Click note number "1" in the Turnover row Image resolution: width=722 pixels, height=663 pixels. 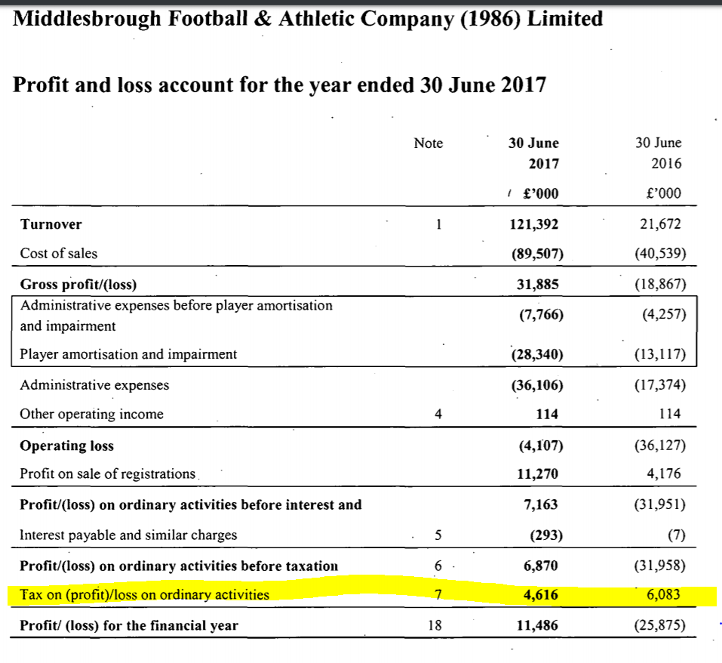438,224
